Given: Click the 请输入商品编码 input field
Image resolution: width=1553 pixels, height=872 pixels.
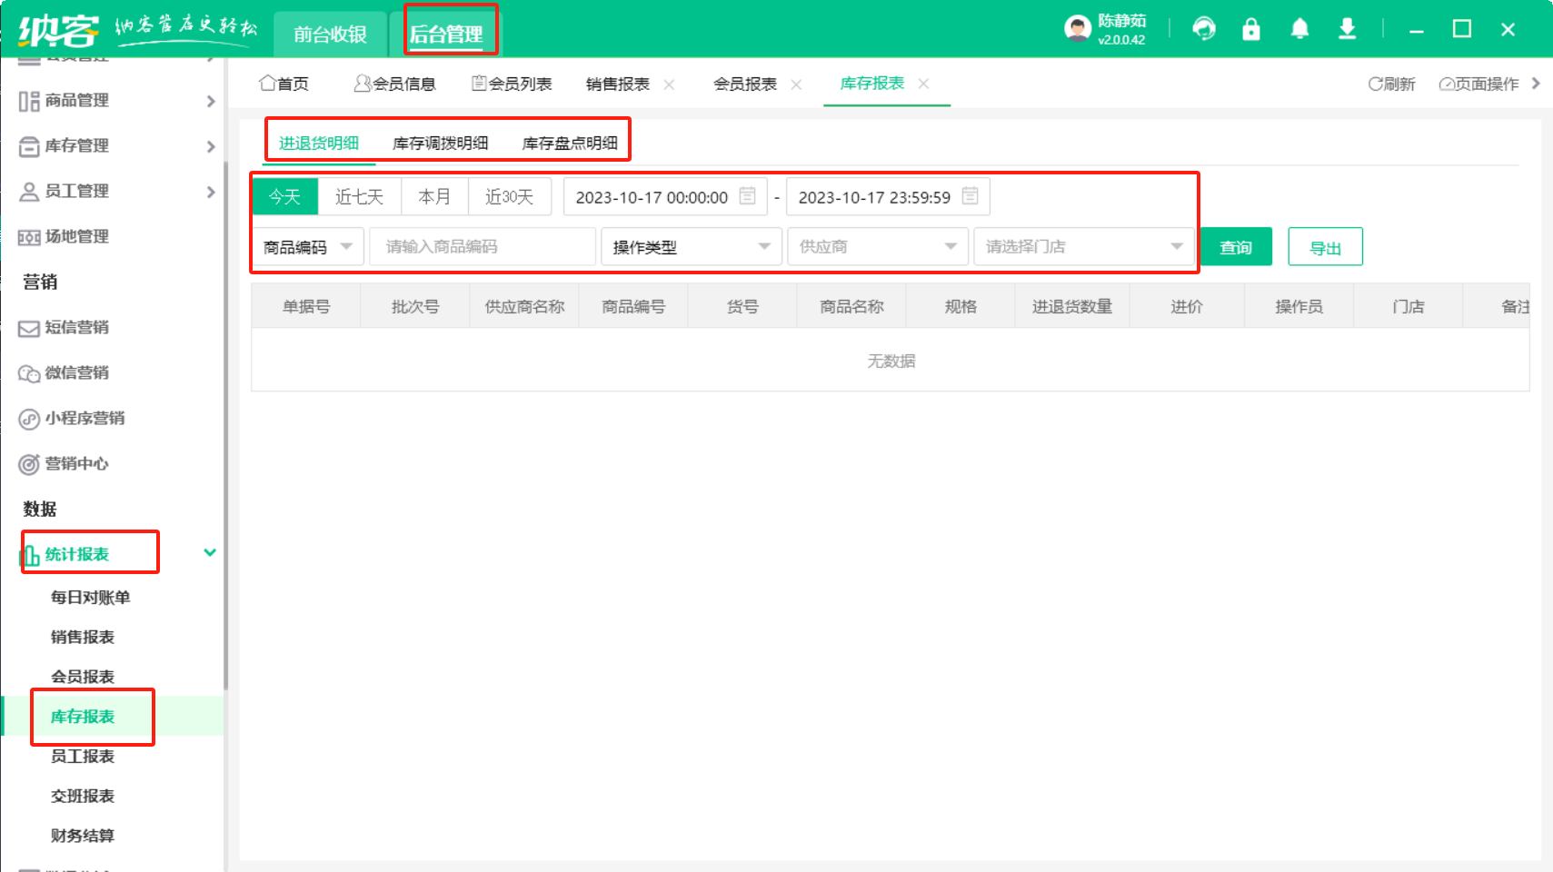Looking at the screenshot, I should 482,247.
